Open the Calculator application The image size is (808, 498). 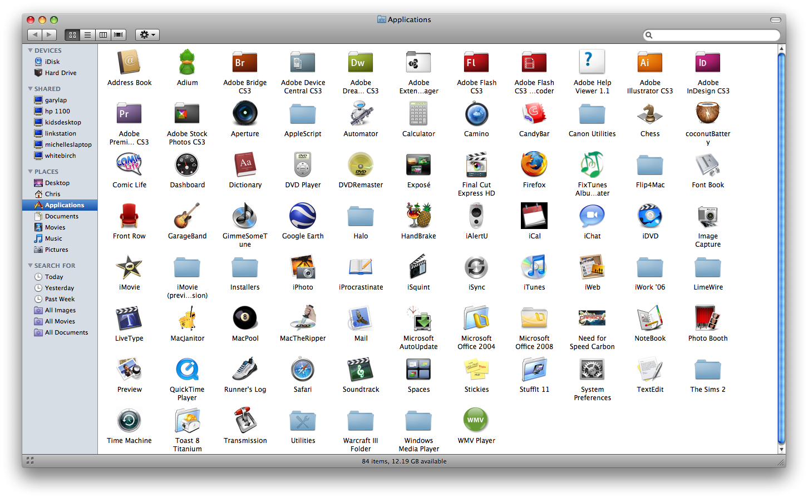[418, 113]
